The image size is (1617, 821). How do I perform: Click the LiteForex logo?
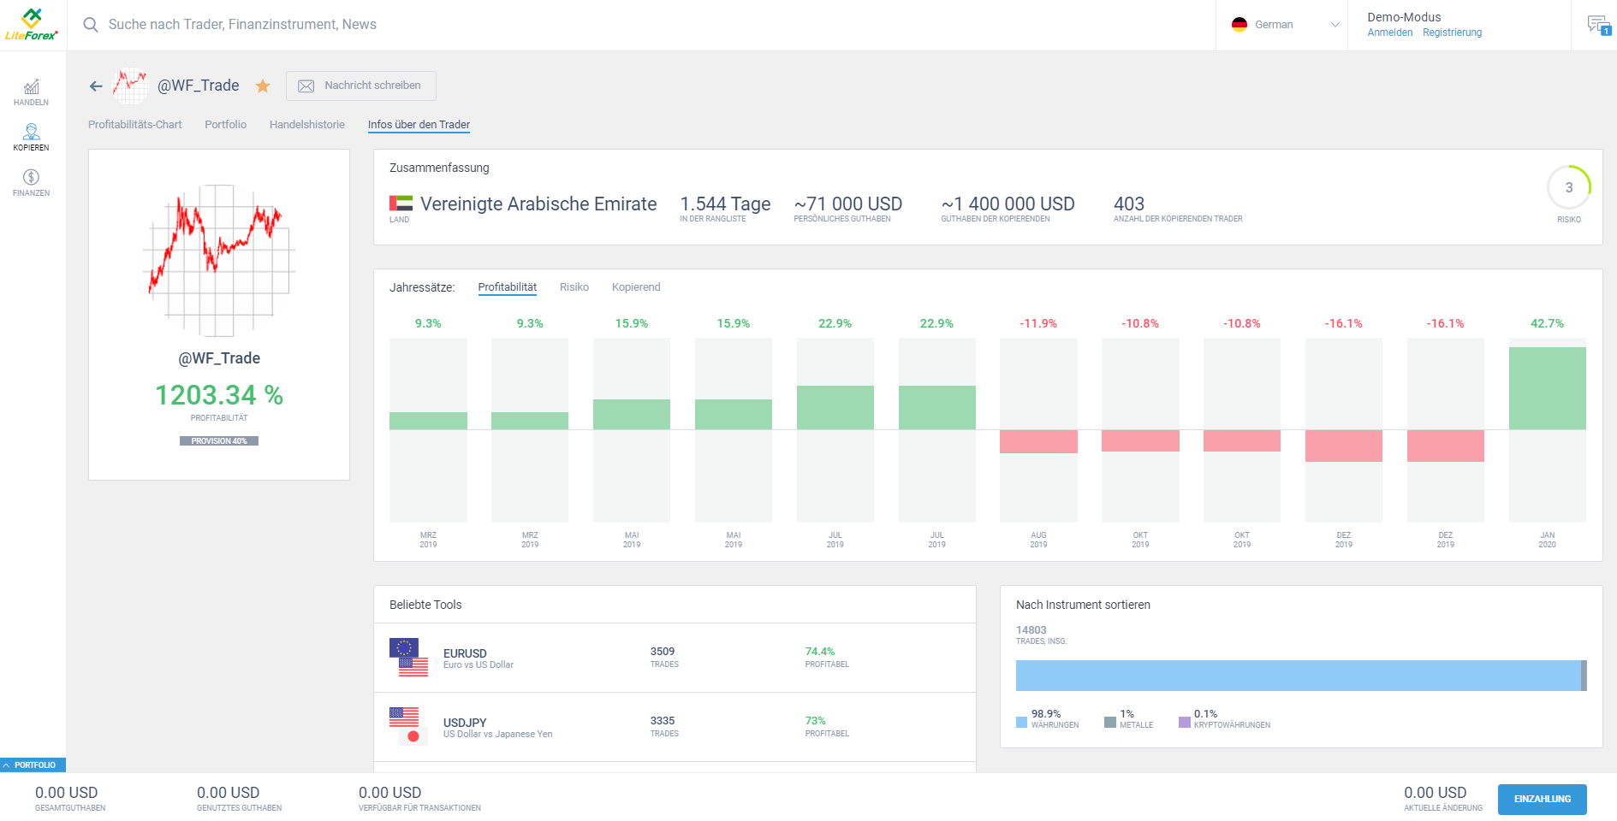[32, 25]
